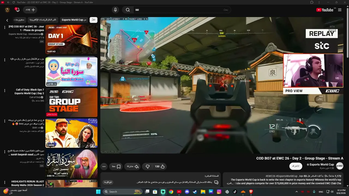Click the live stream video player
The image size is (349, 196).
222,85
